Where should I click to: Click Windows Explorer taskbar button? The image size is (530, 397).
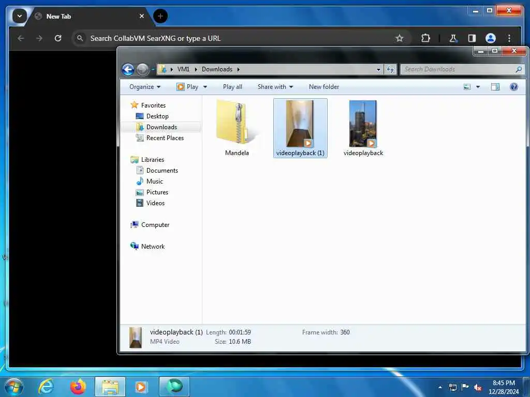(110, 387)
